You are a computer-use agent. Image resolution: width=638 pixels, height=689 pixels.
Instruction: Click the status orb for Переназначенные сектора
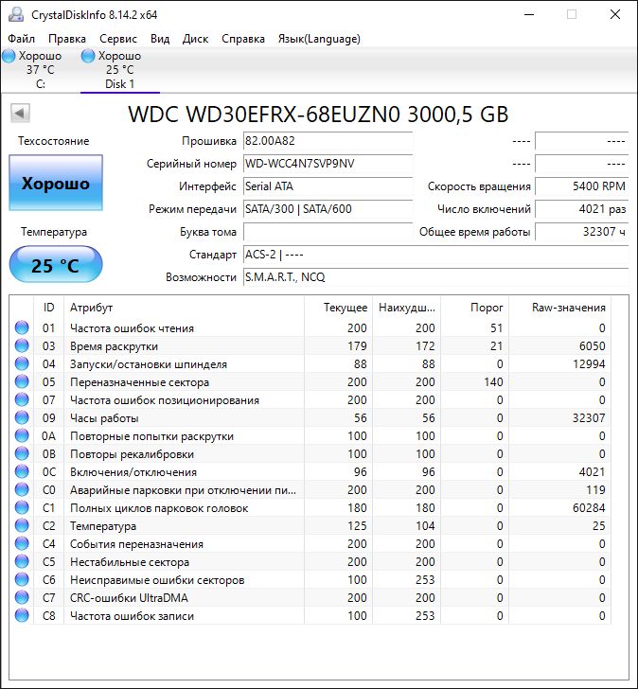pyautogui.click(x=22, y=381)
